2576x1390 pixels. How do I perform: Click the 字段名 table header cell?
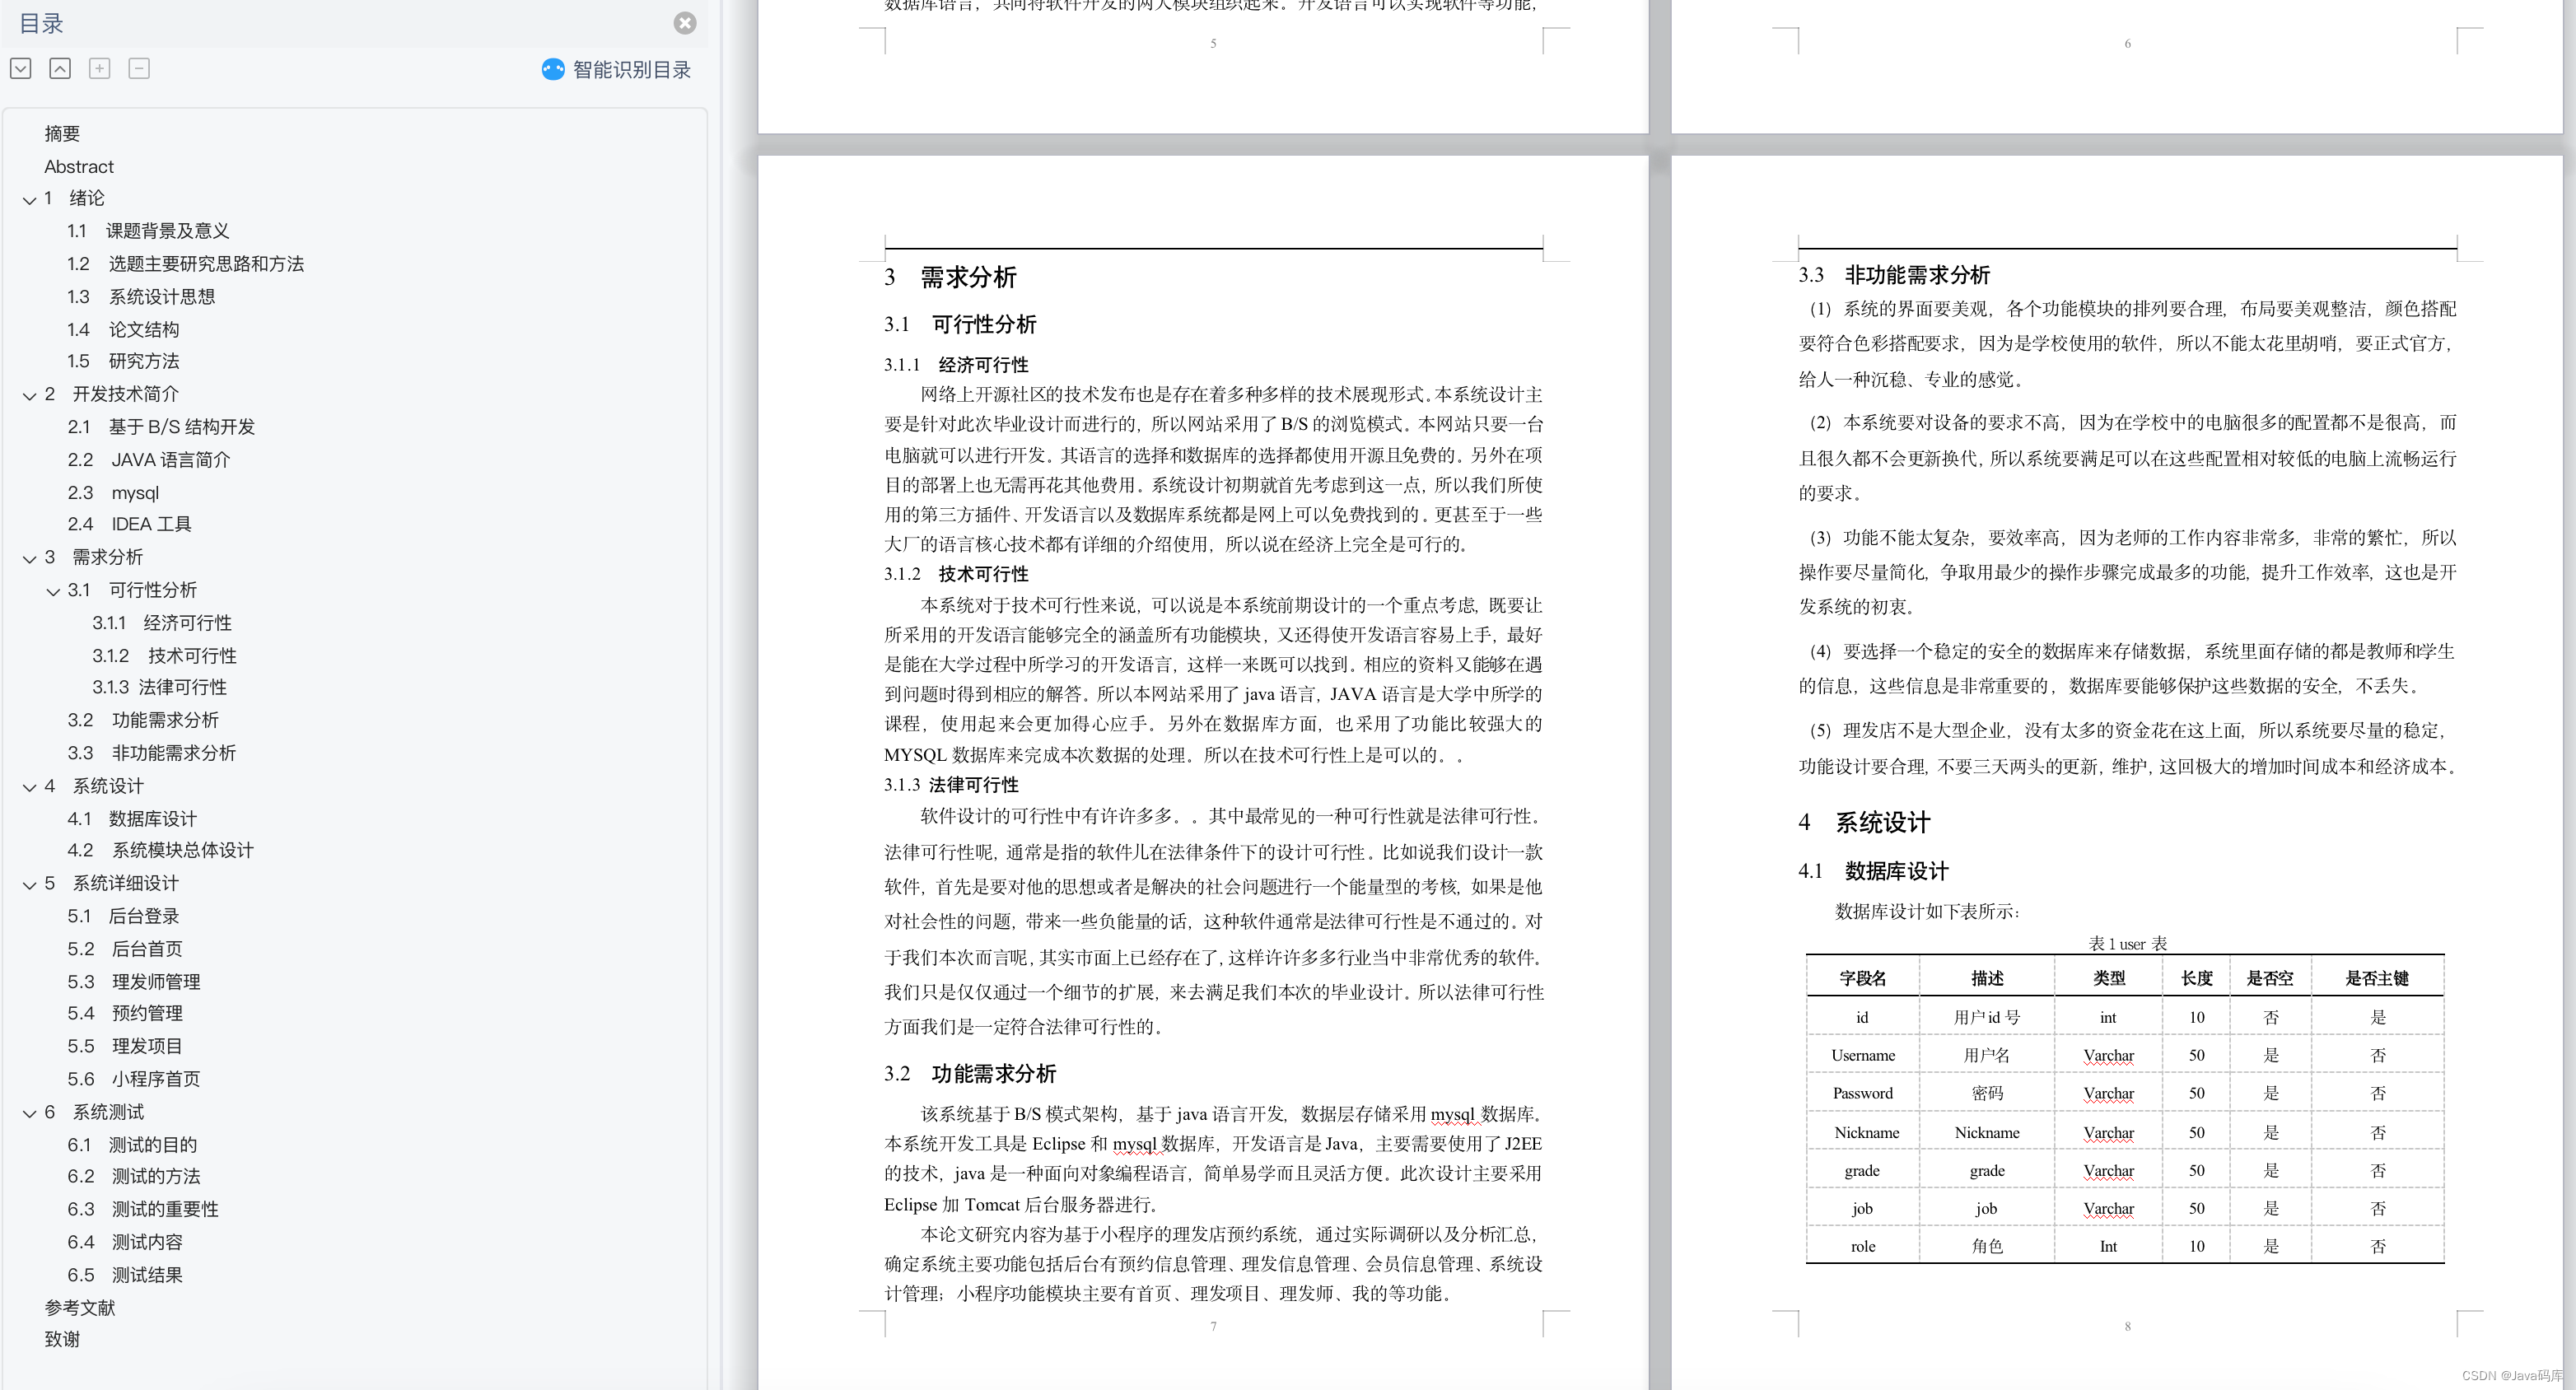pyautogui.click(x=1862, y=978)
